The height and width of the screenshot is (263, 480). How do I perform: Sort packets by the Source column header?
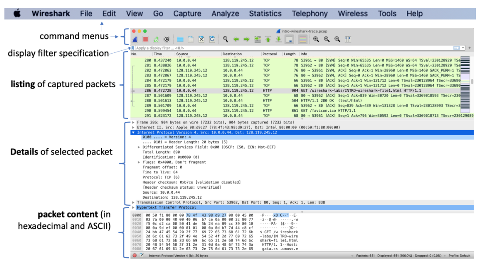click(x=198, y=54)
